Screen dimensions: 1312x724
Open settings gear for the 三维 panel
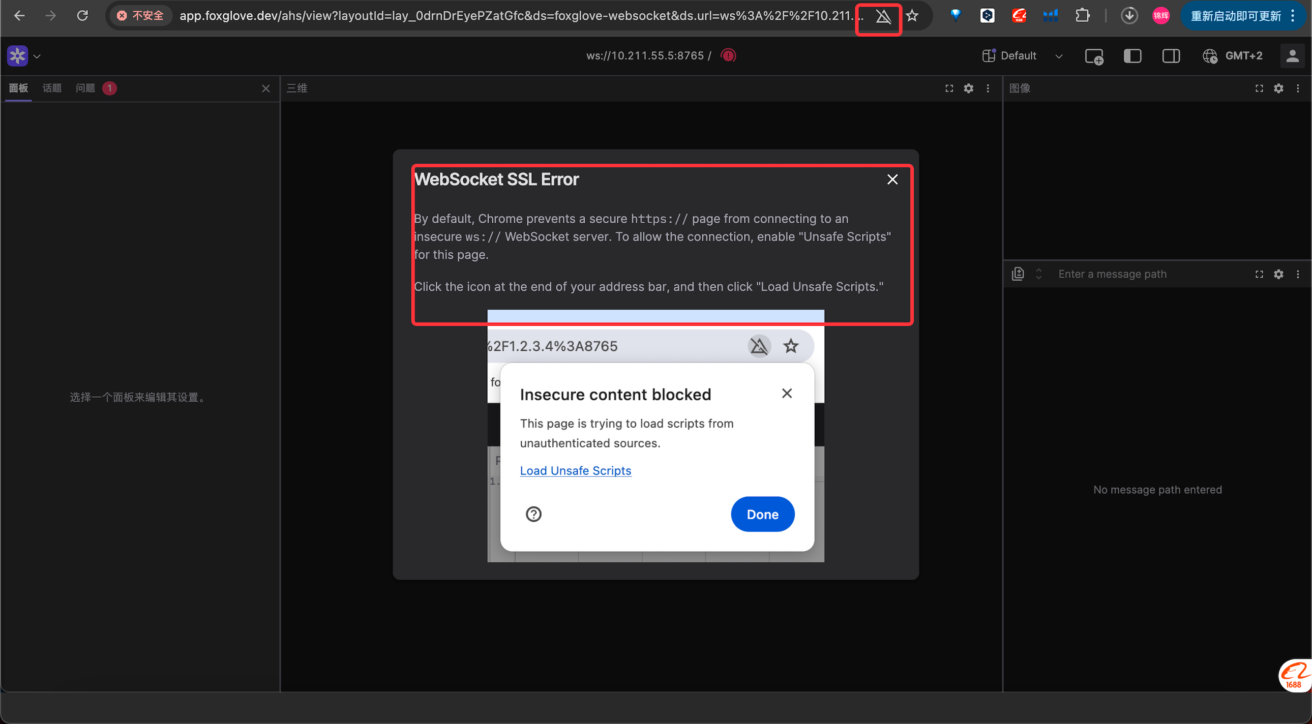point(968,88)
